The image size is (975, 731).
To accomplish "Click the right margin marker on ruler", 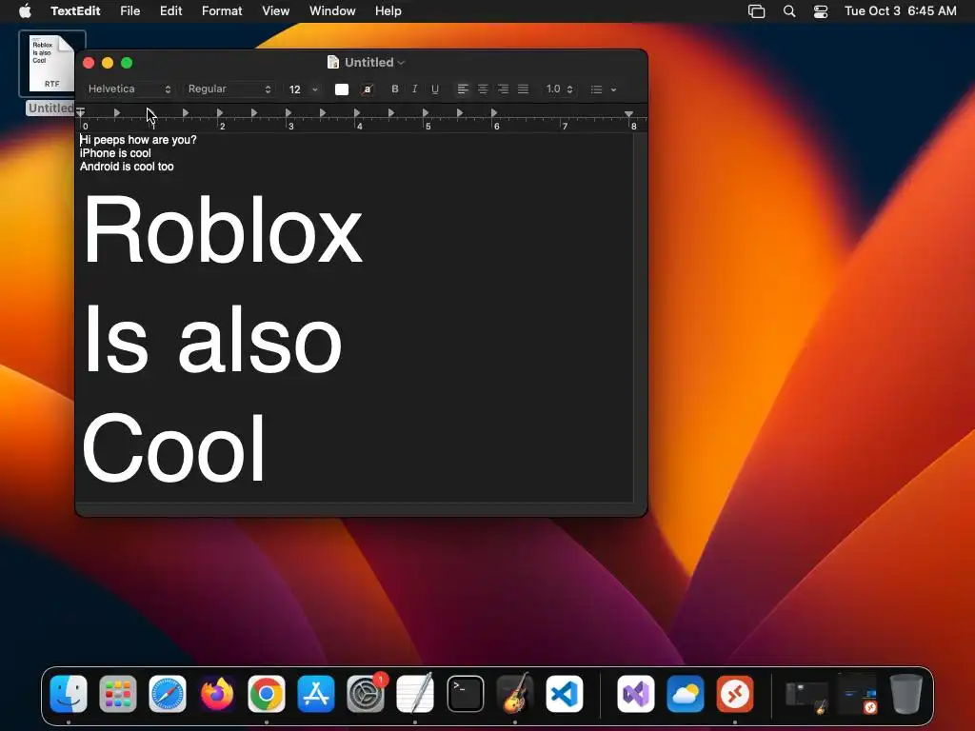I will 628,114.
